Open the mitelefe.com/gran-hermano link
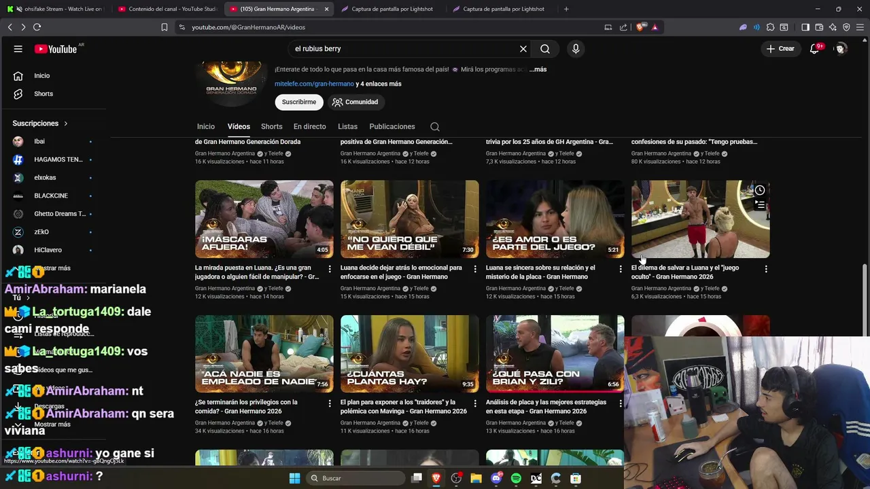 pyautogui.click(x=314, y=84)
